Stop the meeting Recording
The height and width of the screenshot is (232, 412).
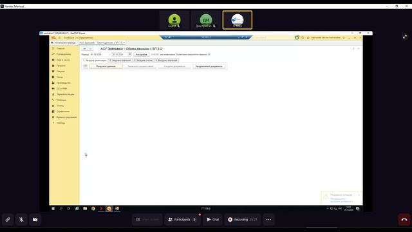tap(242, 219)
